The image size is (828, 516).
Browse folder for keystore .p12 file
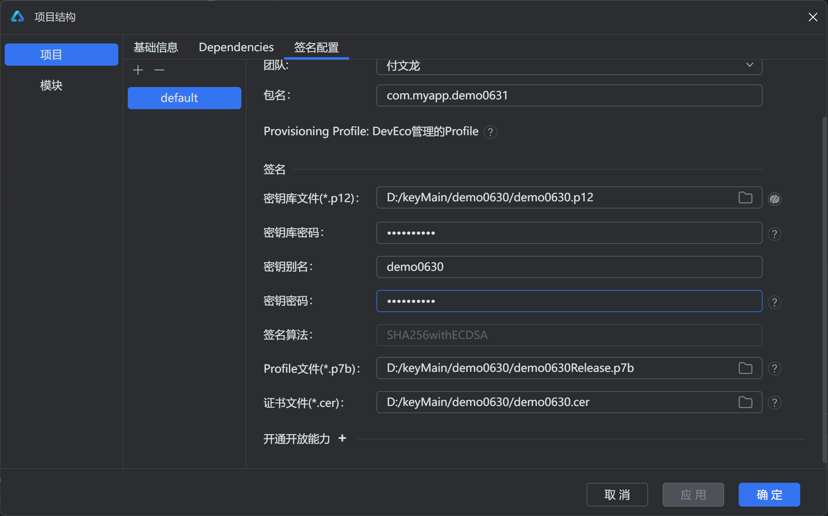tap(746, 197)
